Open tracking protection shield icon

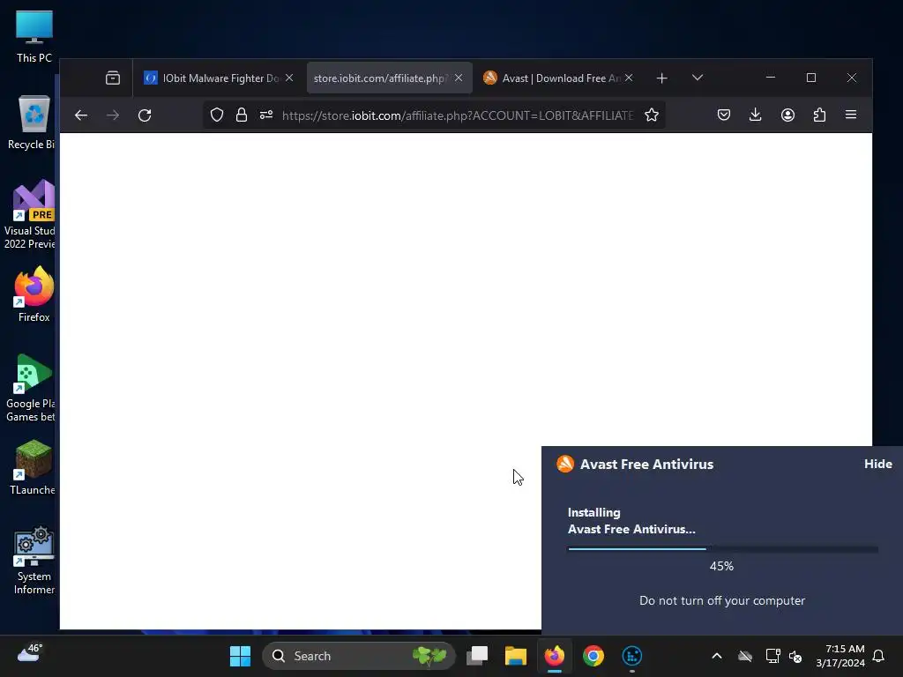217,115
